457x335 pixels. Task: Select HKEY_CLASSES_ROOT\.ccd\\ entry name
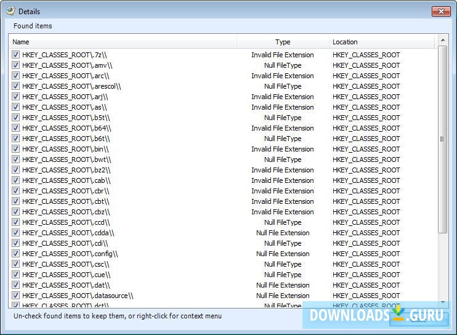pyautogui.click(x=66, y=222)
